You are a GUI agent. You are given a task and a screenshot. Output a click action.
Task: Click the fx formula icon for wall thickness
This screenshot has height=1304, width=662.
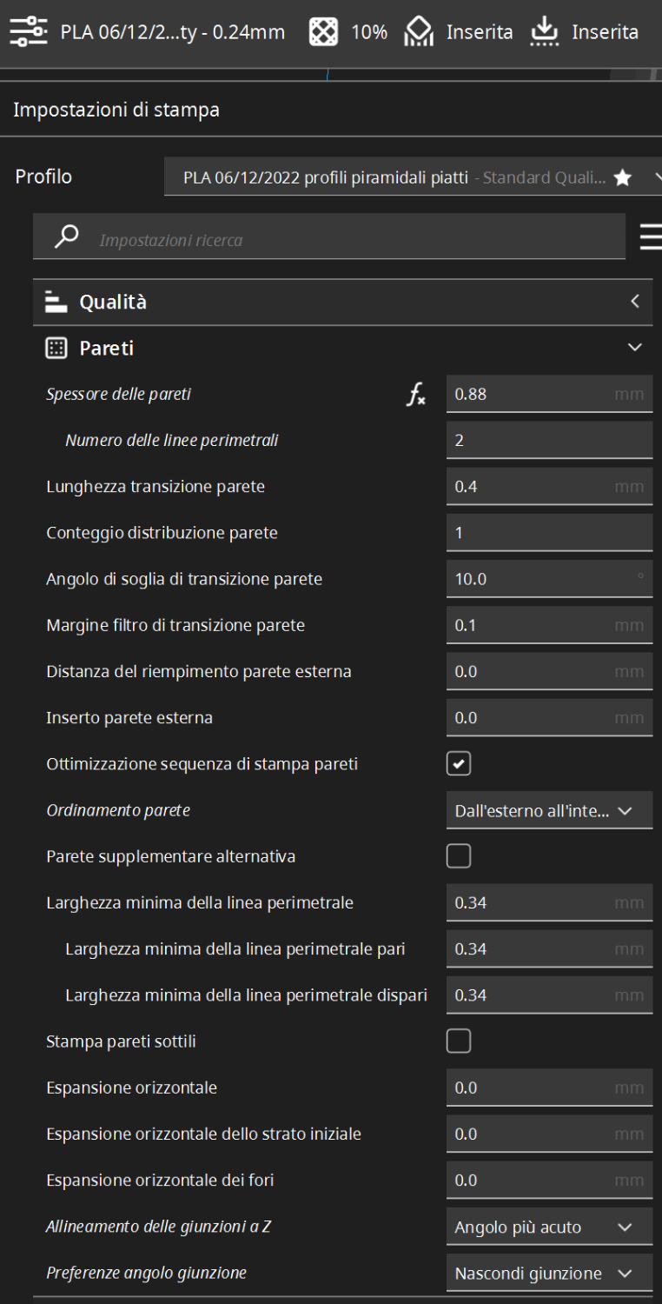coord(417,395)
